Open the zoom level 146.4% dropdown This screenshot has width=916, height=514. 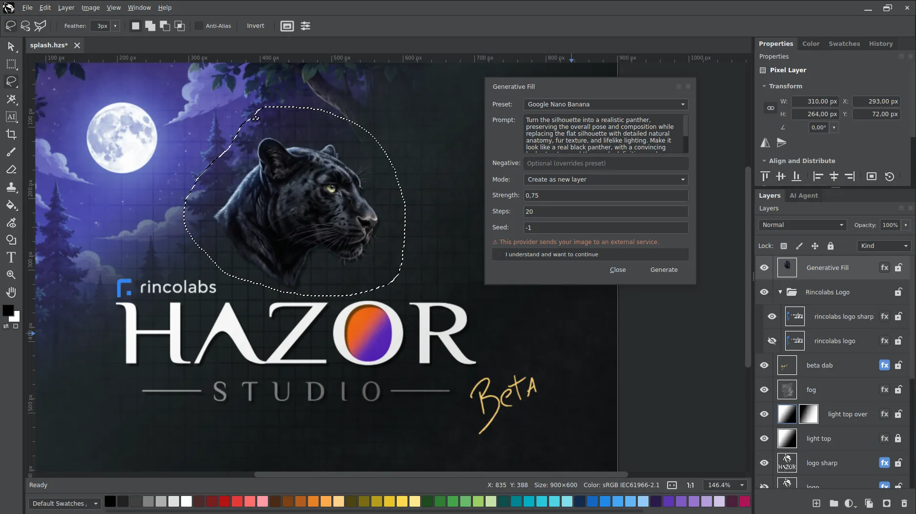[725, 485]
